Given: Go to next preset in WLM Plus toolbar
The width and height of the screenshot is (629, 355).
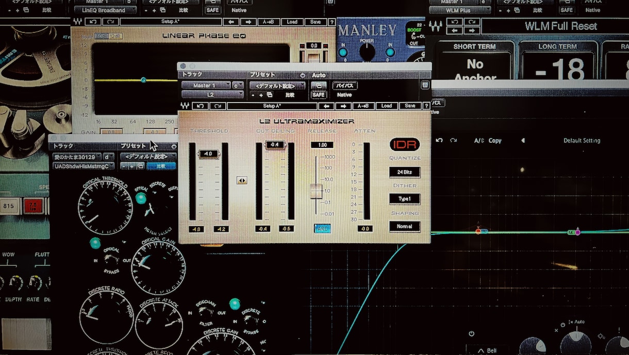Looking at the screenshot, I should tap(471, 30).
